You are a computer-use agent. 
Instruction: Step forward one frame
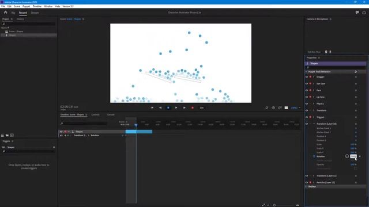click(184, 108)
